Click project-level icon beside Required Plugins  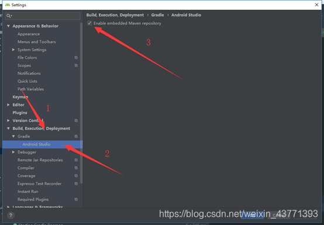point(76,199)
